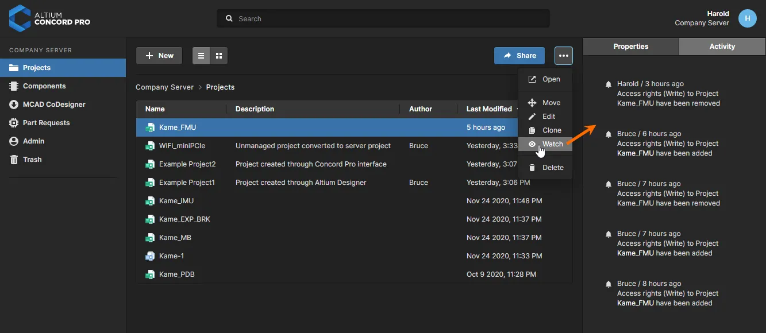Viewport: 766px width, 333px height.
Task: Open Admin in the sidebar
Action: 63,141
